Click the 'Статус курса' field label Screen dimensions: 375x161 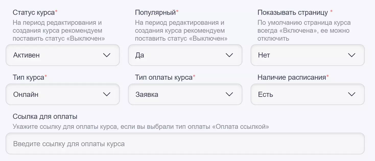tap(34, 12)
